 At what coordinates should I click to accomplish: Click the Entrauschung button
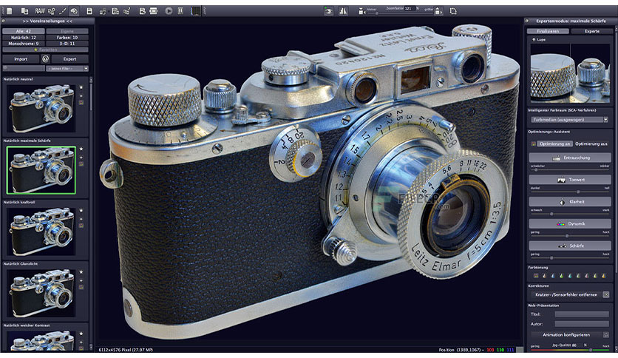pos(569,158)
